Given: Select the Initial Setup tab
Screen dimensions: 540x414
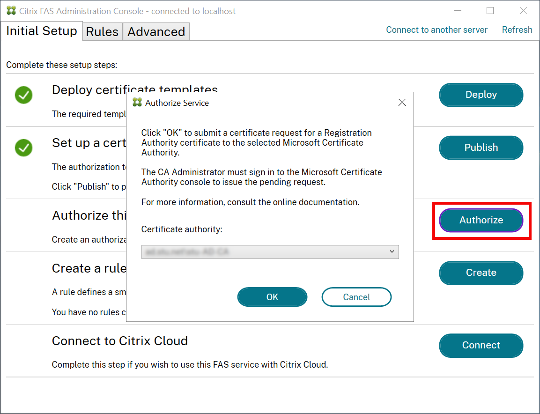Looking at the screenshot, I should (42, 31).
